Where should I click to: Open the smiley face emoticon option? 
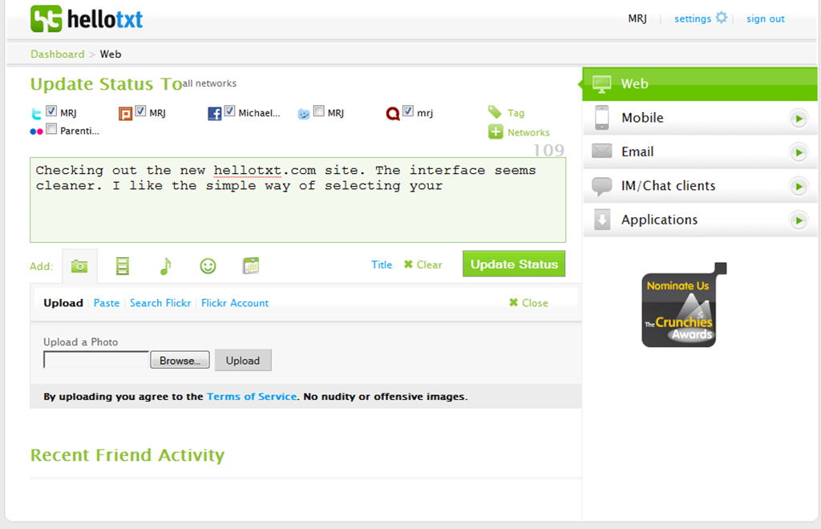[208, 266]
